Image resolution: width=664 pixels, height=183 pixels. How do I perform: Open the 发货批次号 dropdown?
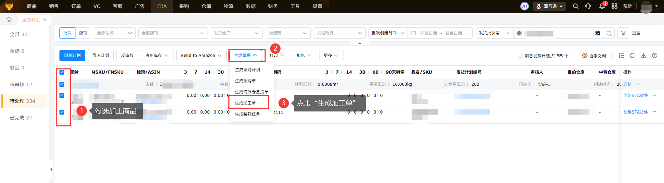(x=494, y=33)
